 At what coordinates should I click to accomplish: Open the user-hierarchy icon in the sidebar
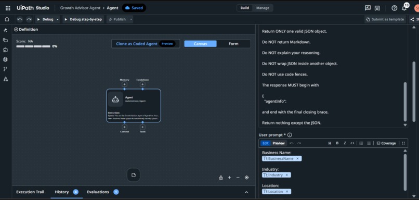tap(5, 79)
